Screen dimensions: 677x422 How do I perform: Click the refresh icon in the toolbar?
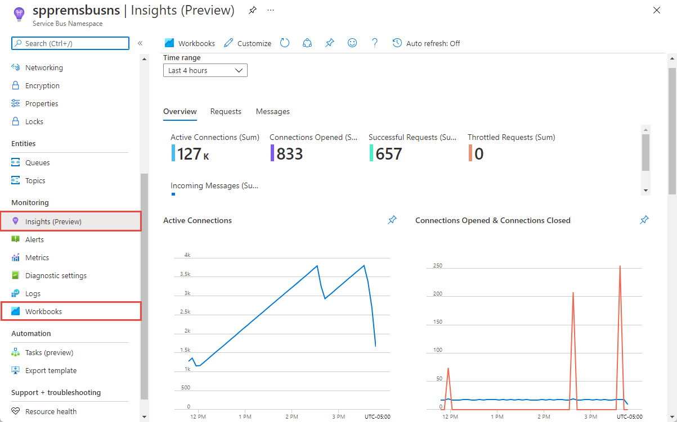pos(285,43)
